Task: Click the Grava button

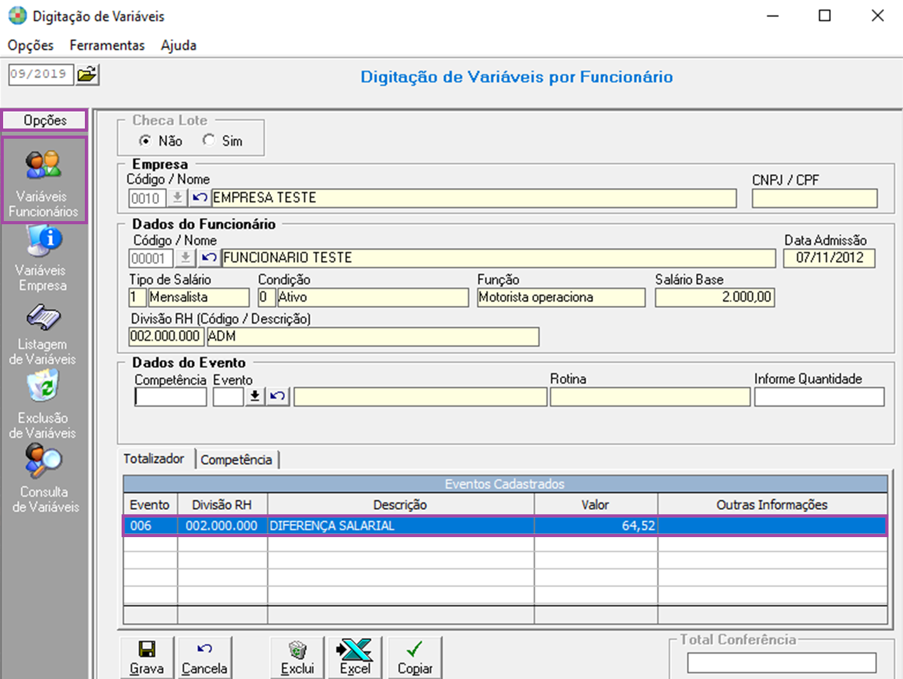Action: tap(147, 657)
